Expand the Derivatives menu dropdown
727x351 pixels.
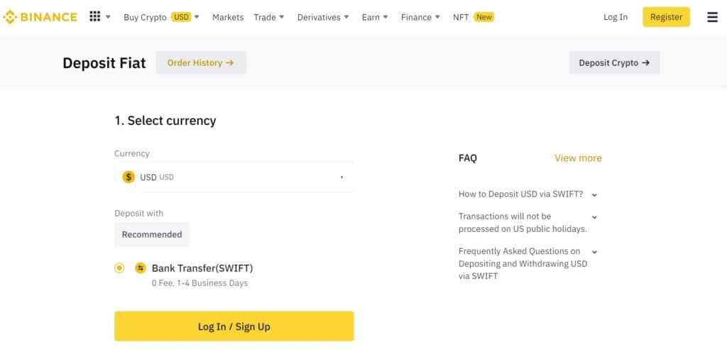323,17
